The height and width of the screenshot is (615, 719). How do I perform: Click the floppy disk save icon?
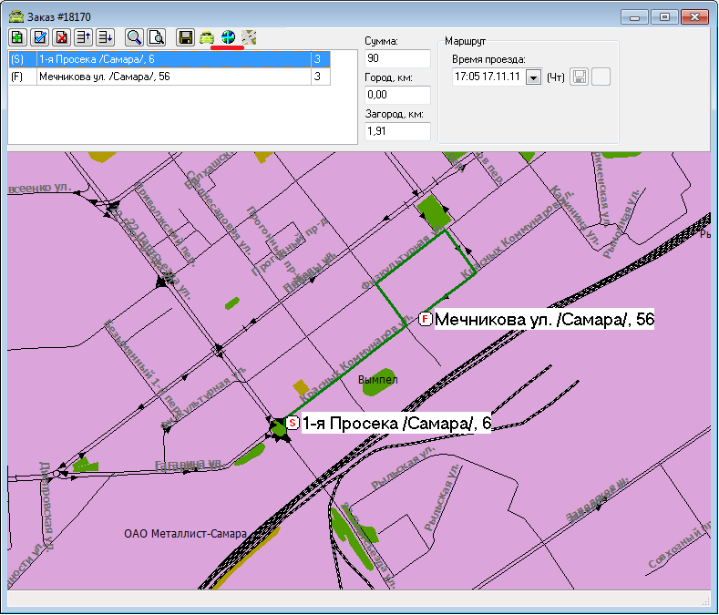[x=186, y=37]
